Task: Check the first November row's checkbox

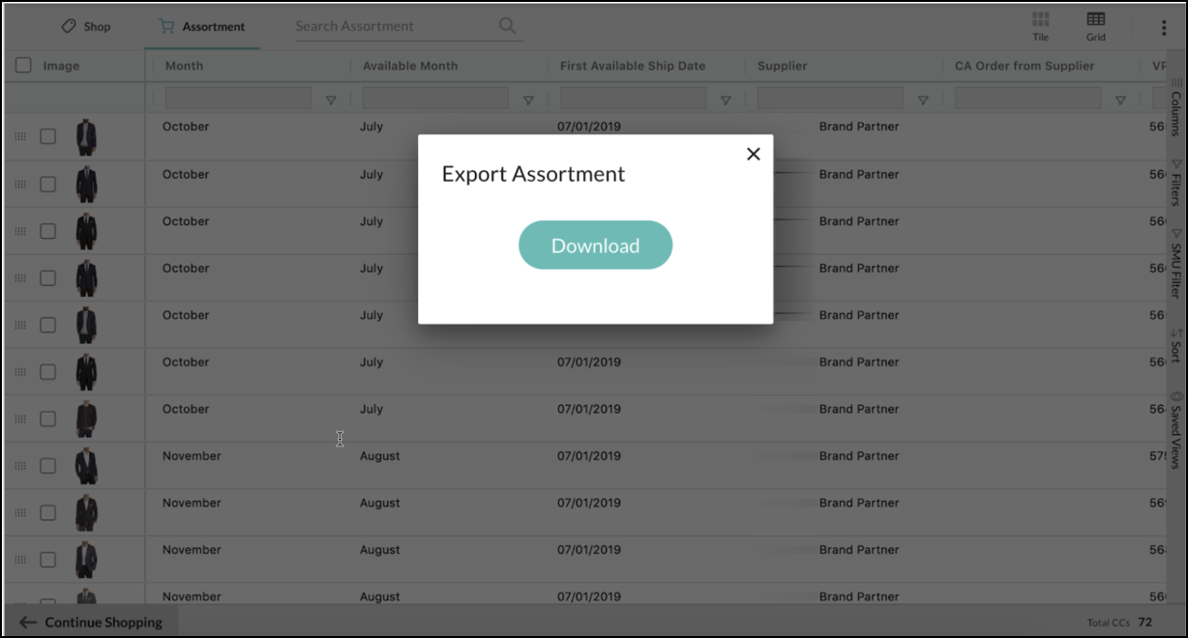Action: pos(47,466)
